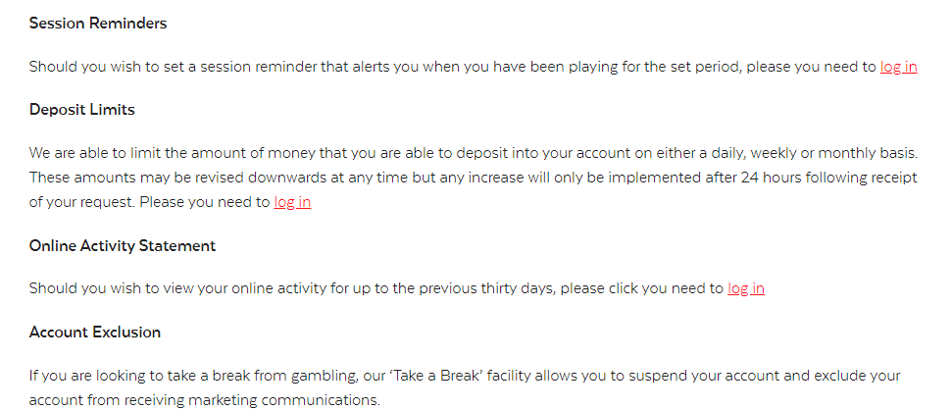Click the Account Exclusion heading
Screen dimensions: 951x410
tap(95, 333)
